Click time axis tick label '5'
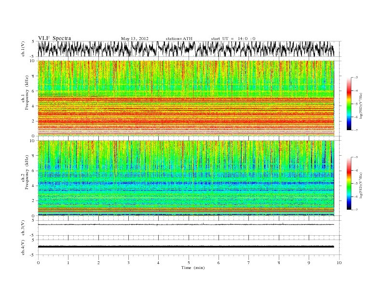Viewport: 382px width, 295px height. click(189, 263)
